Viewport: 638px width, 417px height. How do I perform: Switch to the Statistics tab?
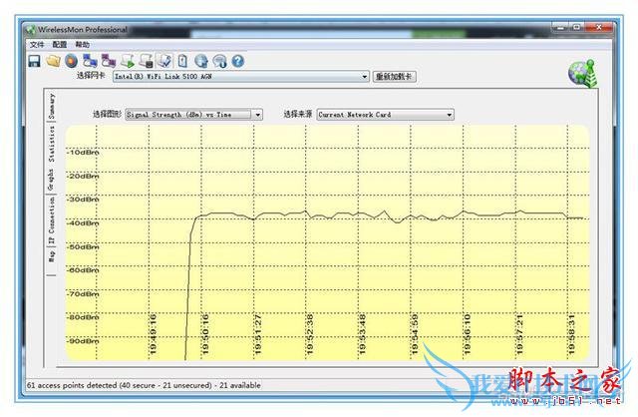[x=51, y=144]
